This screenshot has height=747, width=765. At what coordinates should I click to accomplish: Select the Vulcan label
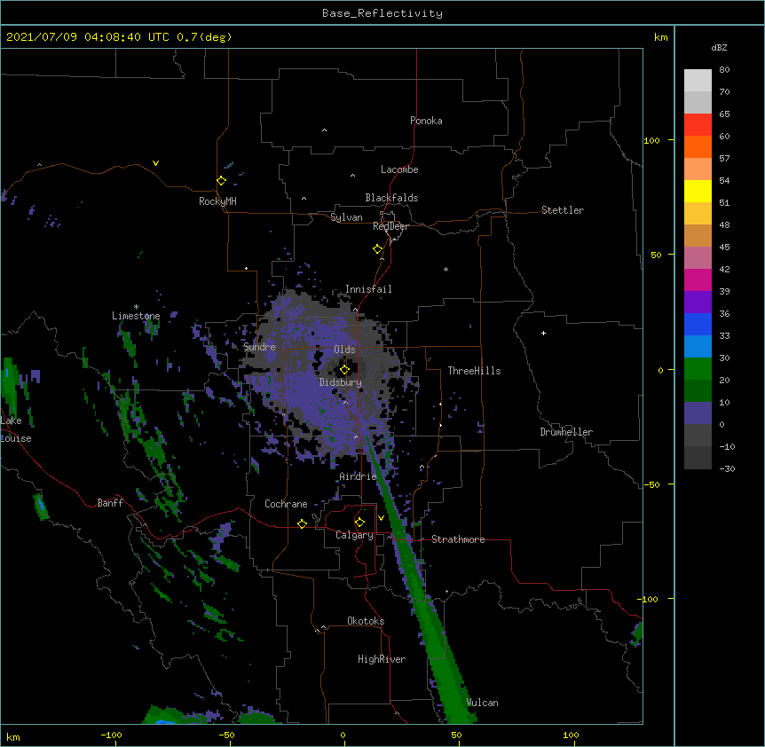(x=482, y=703)
